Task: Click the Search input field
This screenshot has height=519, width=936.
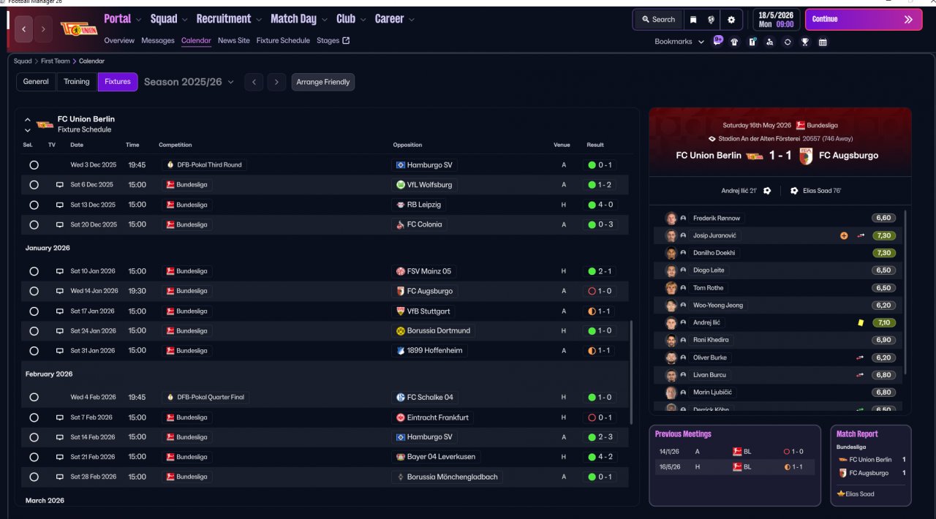Action: [658, 20]
